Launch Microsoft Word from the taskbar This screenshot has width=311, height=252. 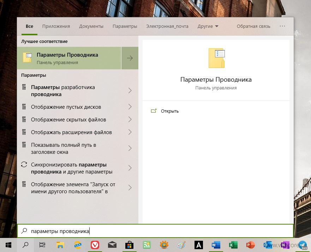[216, 245]
